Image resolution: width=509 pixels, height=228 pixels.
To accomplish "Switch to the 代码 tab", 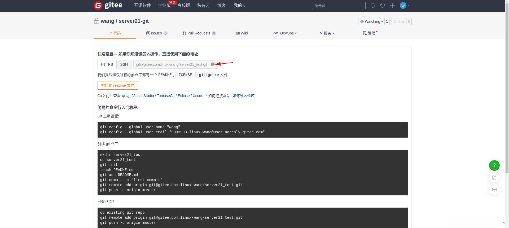I will [115, 33].
